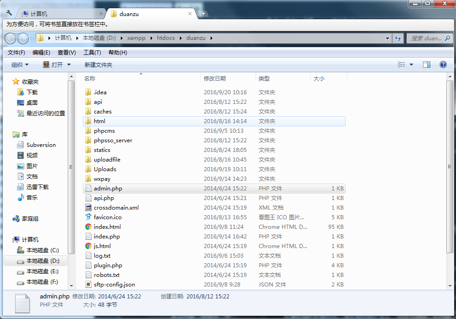Select the crossdomain.xml file icon
This screenshot has height=319, width=456.
88,208
